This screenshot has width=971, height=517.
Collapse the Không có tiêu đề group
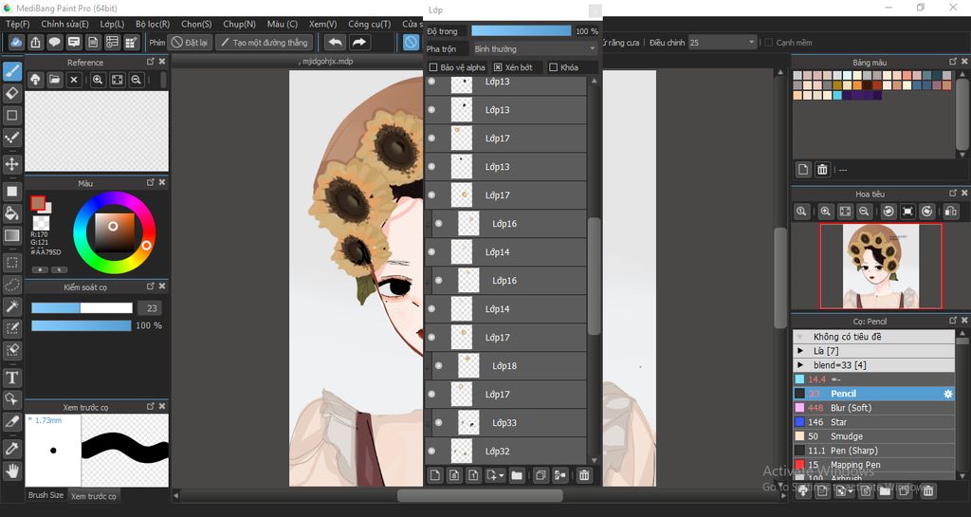pyautogui.click(x=800, y=337)
